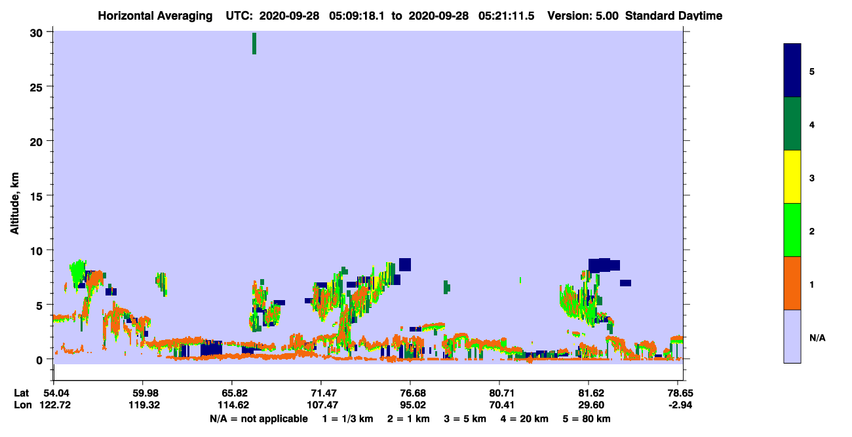Click the orange colorbar segment labeled 1
Screen dimensions: 852x437
792,283
